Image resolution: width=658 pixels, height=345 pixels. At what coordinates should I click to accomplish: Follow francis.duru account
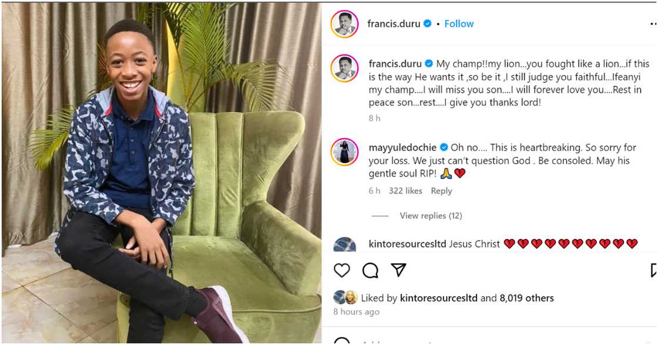pyautogui.click(x=459, y=24)
